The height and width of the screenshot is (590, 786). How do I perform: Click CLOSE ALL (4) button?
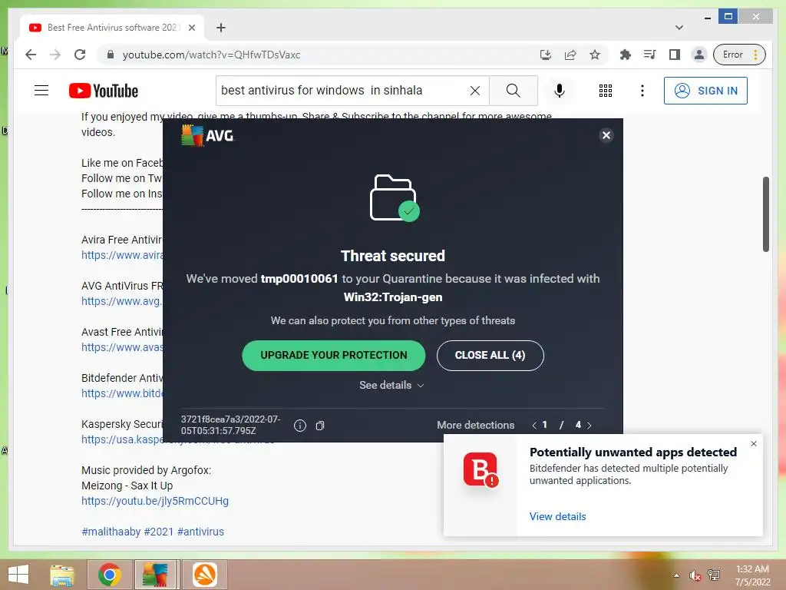[490, 355]
